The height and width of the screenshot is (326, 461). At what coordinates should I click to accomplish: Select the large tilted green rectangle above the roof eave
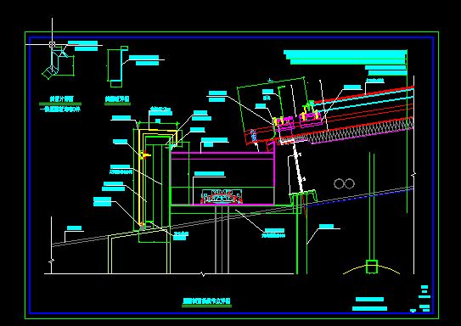[x=272, y=110]
